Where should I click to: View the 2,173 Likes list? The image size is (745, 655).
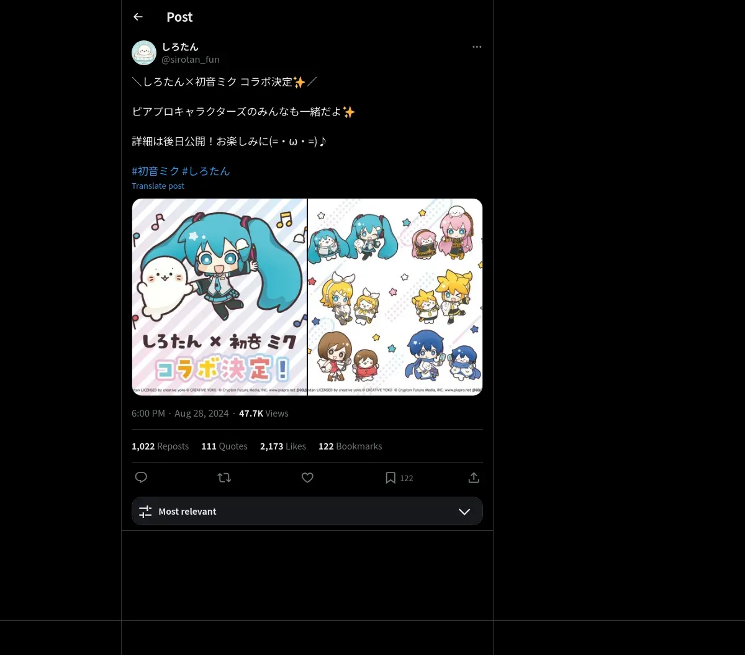[283, 446]
